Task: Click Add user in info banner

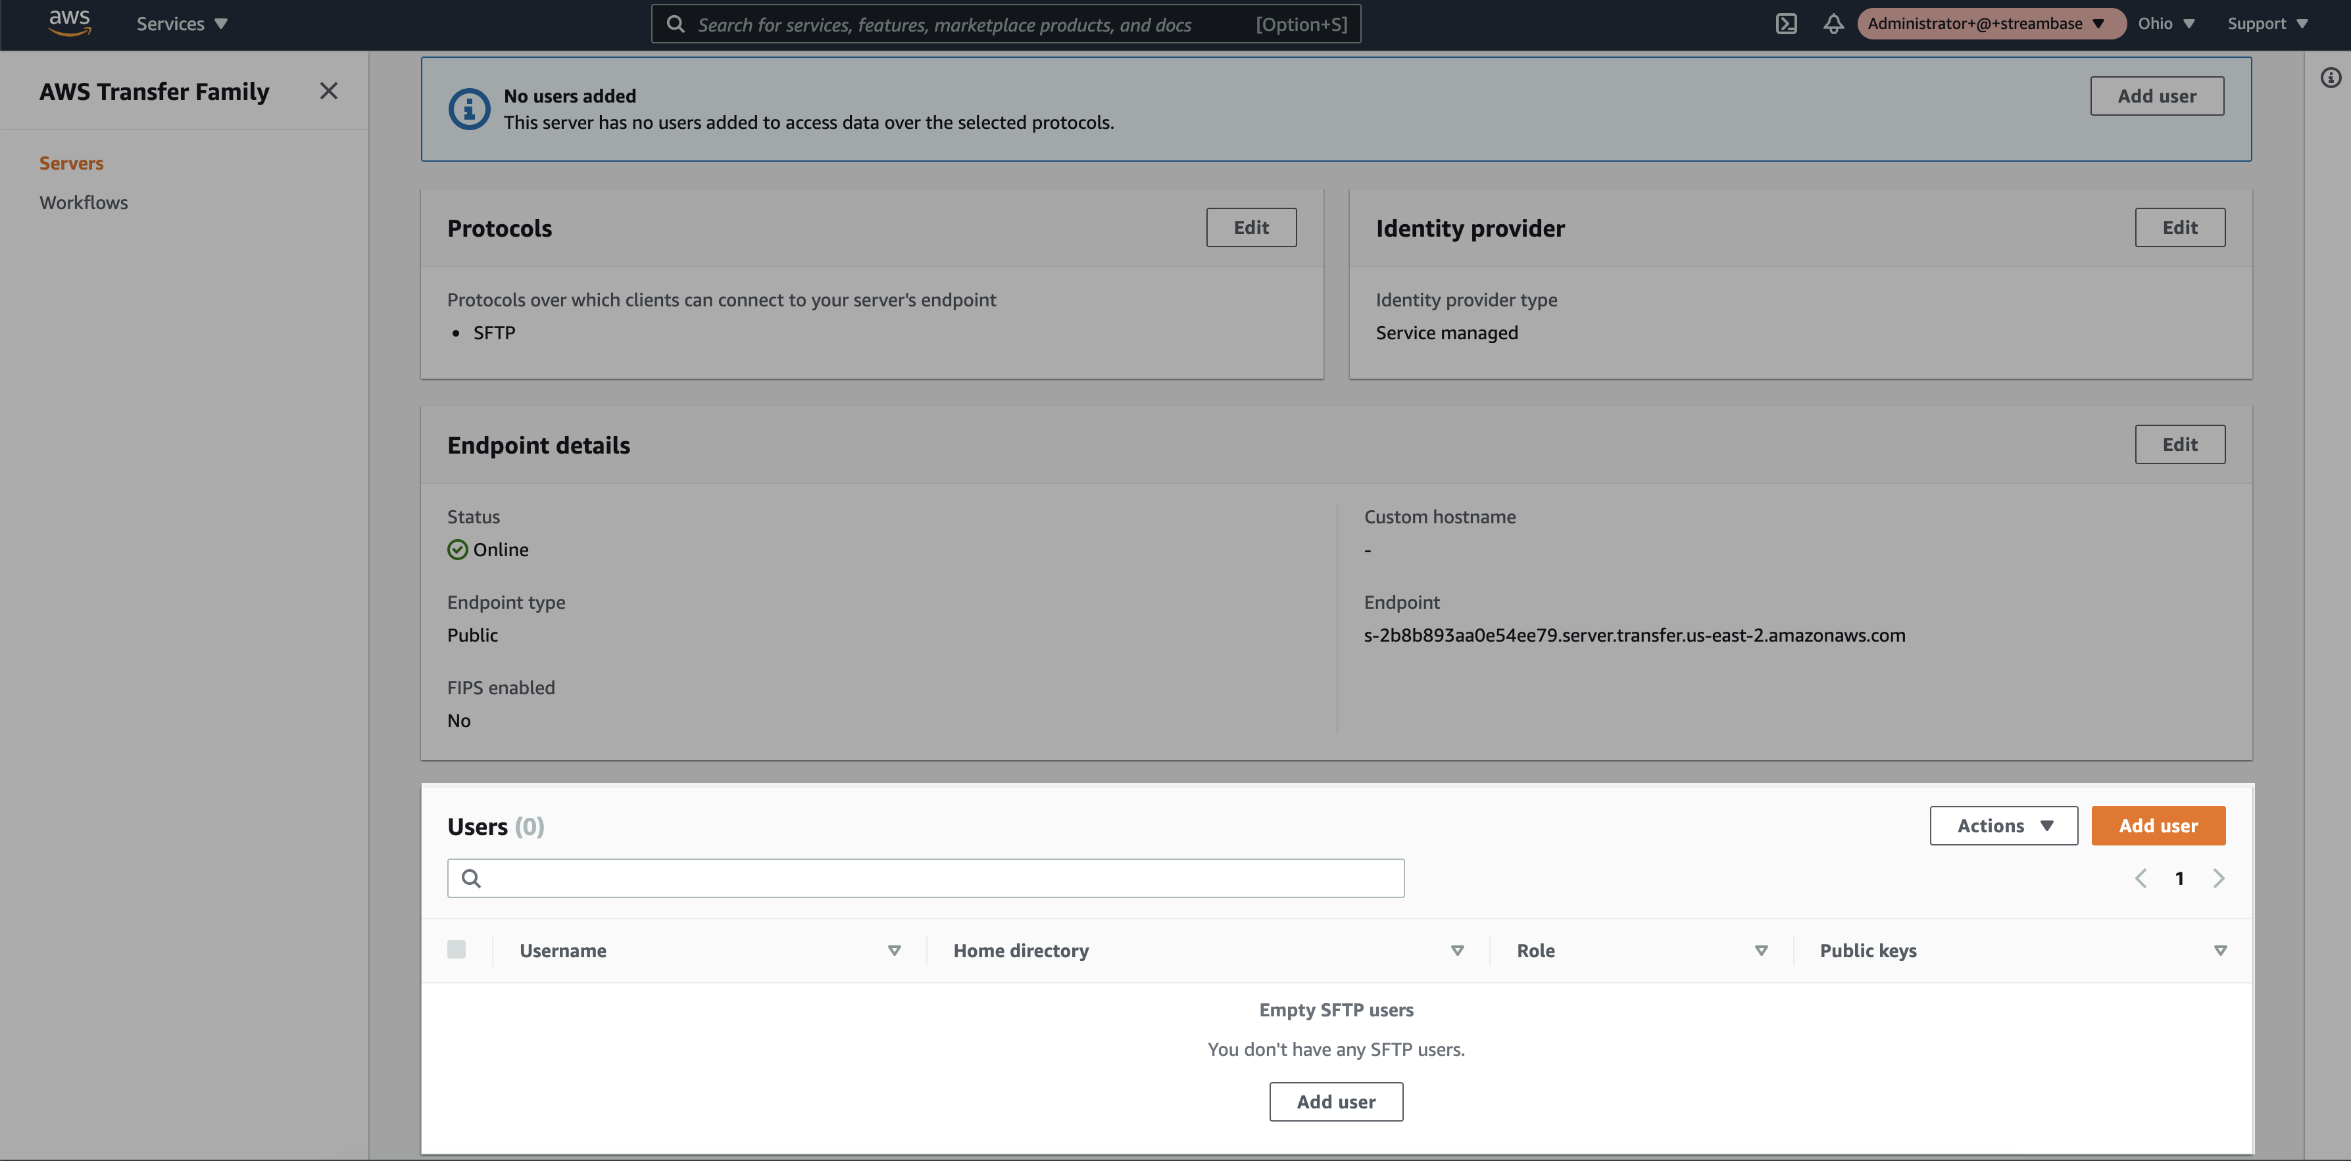Action: click(2156, 96)
